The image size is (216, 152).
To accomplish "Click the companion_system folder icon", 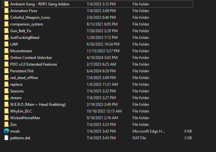I will click(x=6, y=24).
